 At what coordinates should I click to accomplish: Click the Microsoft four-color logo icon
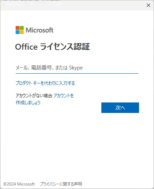(20, 30)
